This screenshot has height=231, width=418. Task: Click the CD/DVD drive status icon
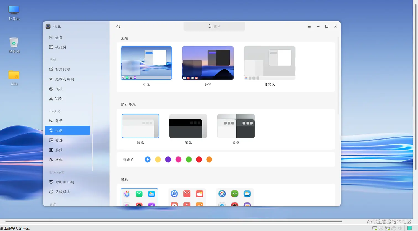point(381,228)
